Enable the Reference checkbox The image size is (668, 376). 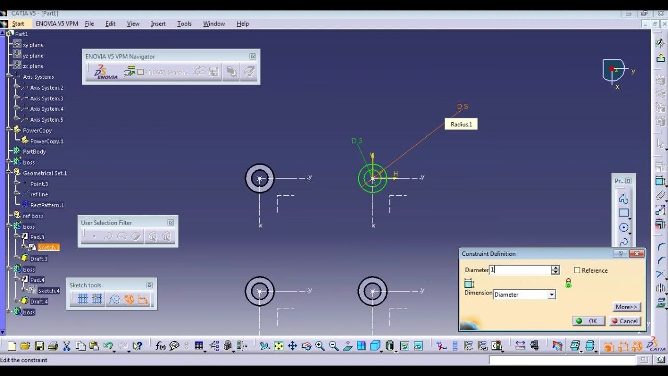coord(577,271)
